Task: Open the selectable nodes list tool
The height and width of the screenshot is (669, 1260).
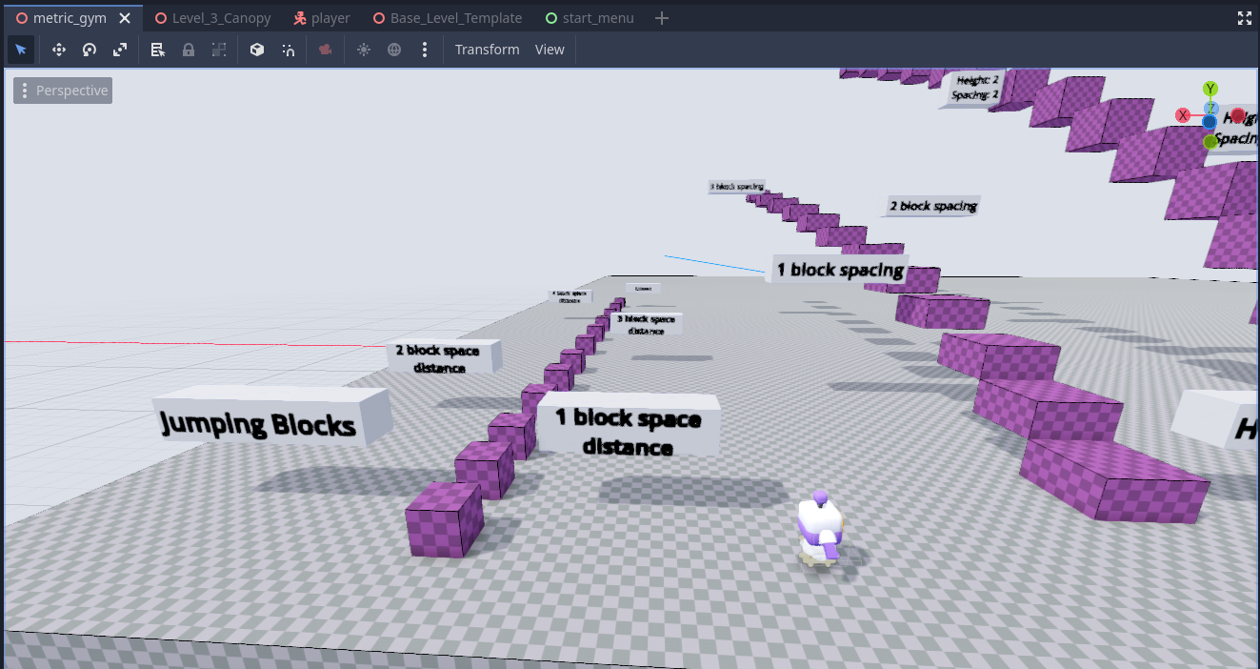Action: 158,50
